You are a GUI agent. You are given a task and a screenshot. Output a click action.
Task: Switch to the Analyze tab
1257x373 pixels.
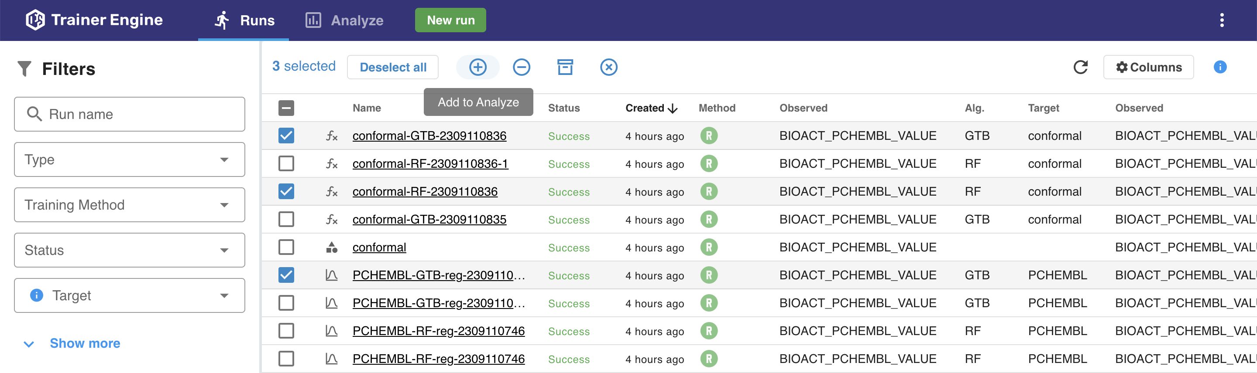coord(344,20)
